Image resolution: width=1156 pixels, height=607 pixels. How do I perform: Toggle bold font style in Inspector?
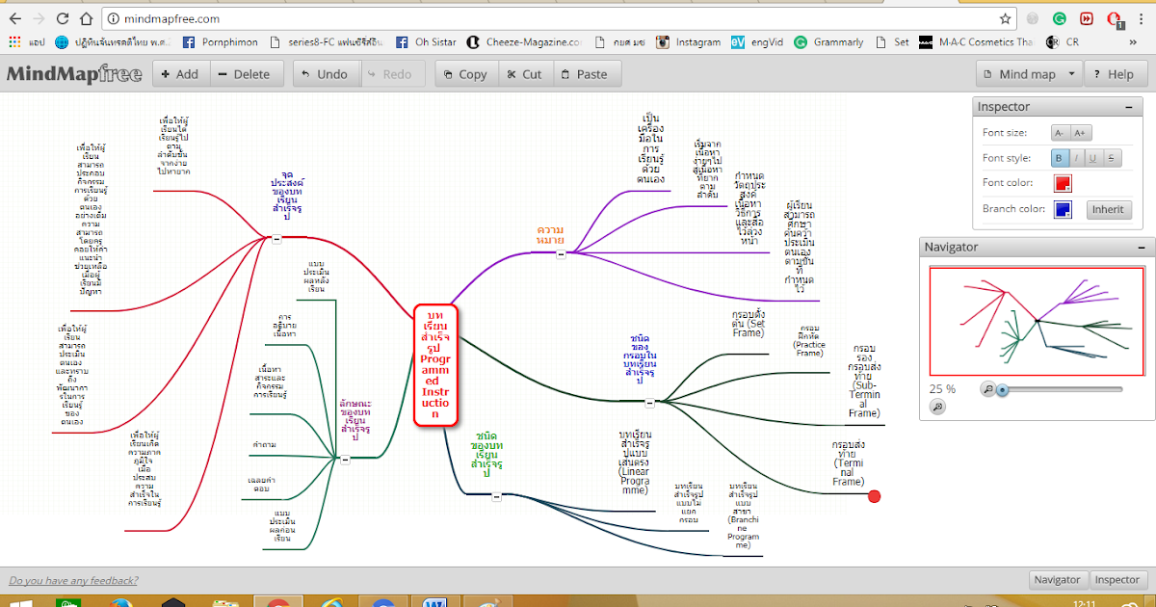click(x=1058, y=157)
